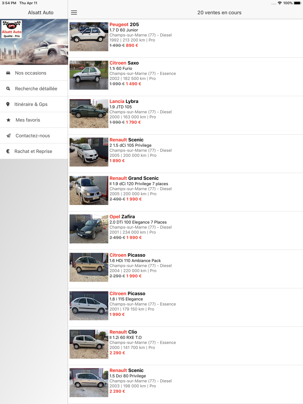Select '1.6 HDi 110 Ambiance Pack' text
Image resolution: width=303 pixels, height=404 pixels.
135,261
